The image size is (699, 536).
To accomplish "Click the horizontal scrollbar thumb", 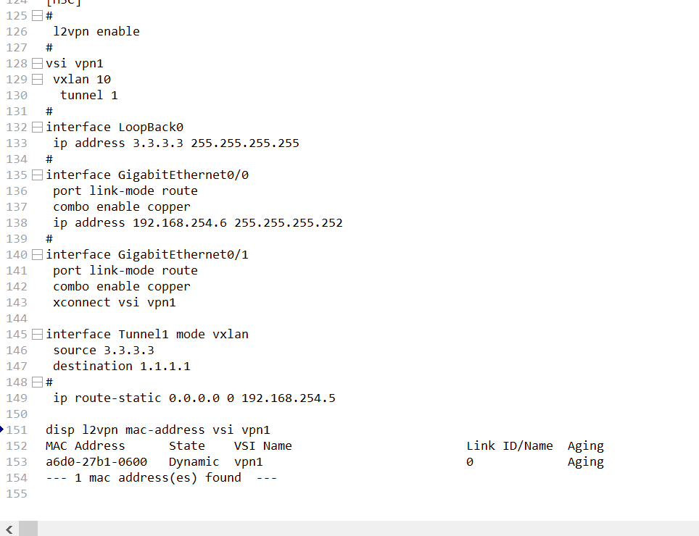I will click(x=28, y=529).
